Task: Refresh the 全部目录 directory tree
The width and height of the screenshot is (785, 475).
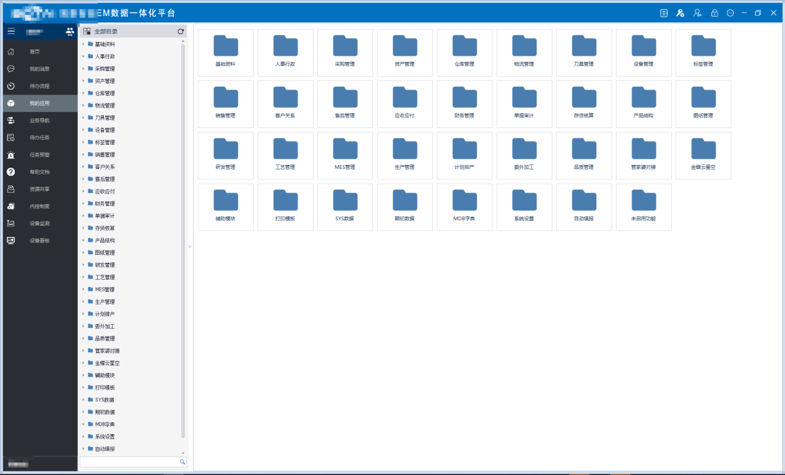Action: 181,32
